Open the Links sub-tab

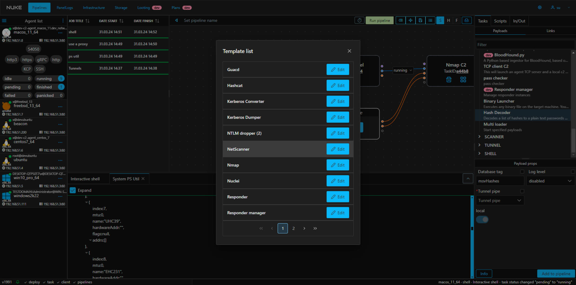point(551,31)
